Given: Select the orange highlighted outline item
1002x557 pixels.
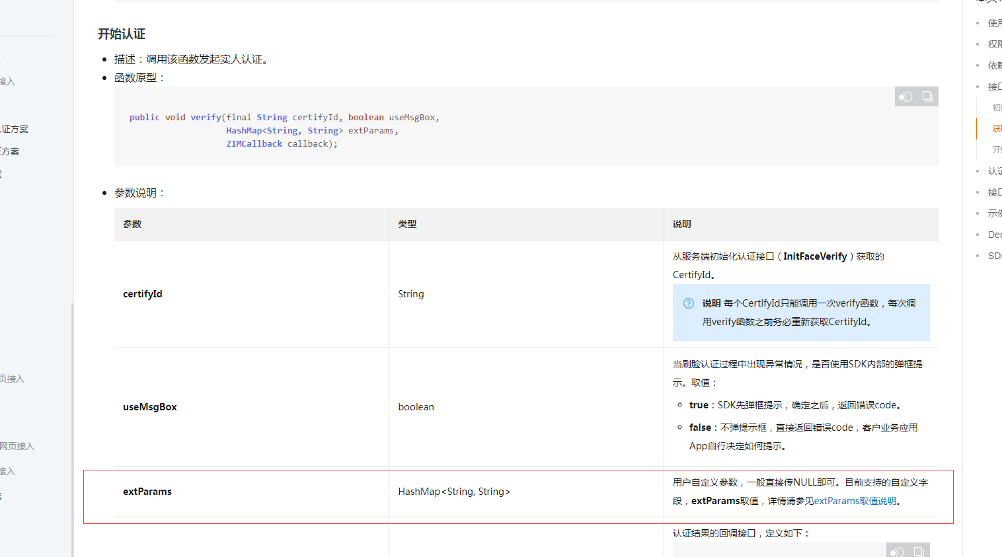Looking at the screenshot, I should coord(997,129).
